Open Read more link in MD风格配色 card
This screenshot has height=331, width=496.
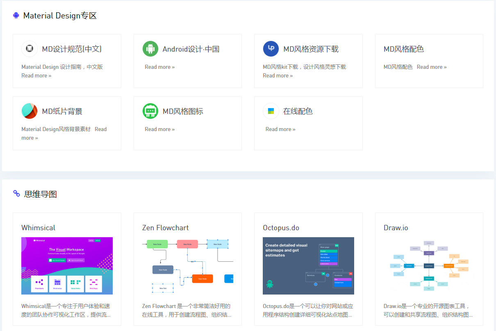click(432, 67)
